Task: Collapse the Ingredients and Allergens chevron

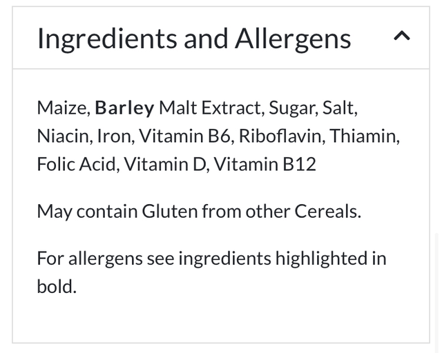Action: 401,37
